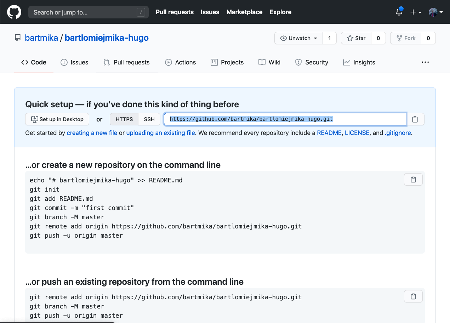Click '…or create a new repository' heading
The height and width of the screenshot is (323, 450).
tap(123, 165)
